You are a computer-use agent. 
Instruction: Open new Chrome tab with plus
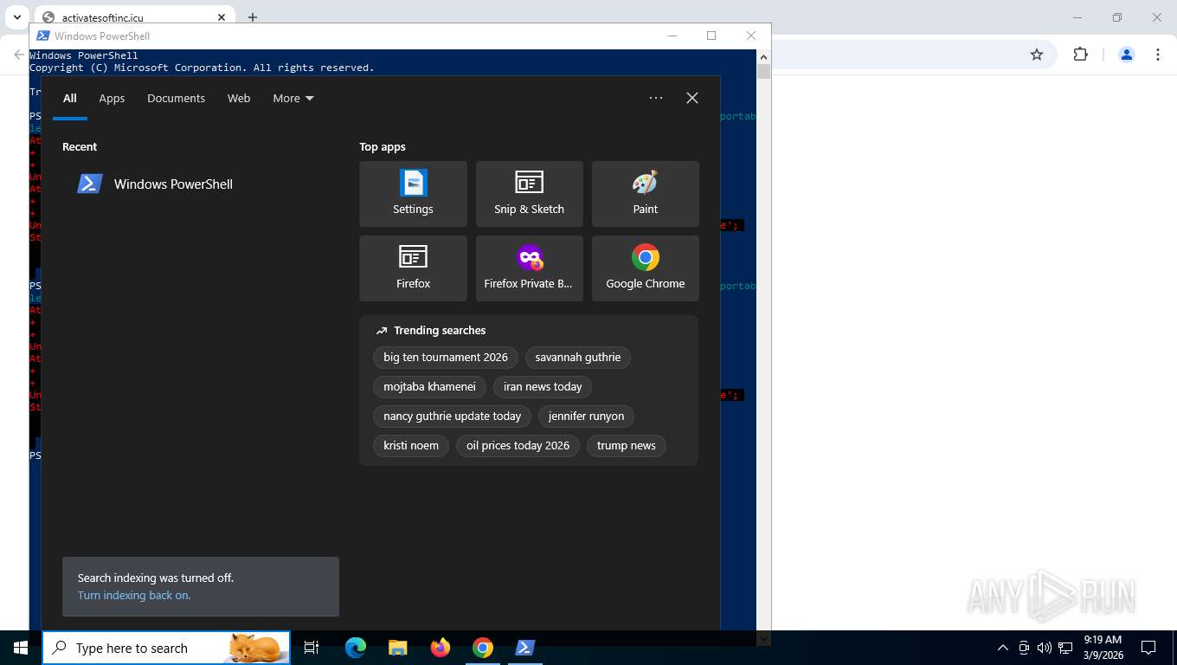(x=253, y=17)
